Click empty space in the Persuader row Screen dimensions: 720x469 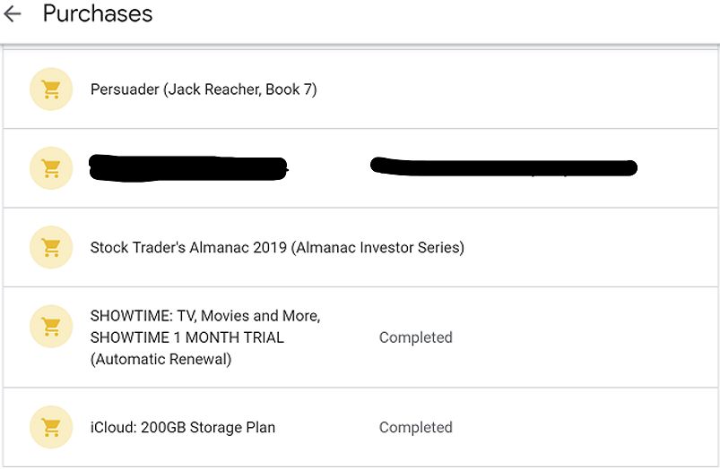pyautogui.click(x=515, y=89)
